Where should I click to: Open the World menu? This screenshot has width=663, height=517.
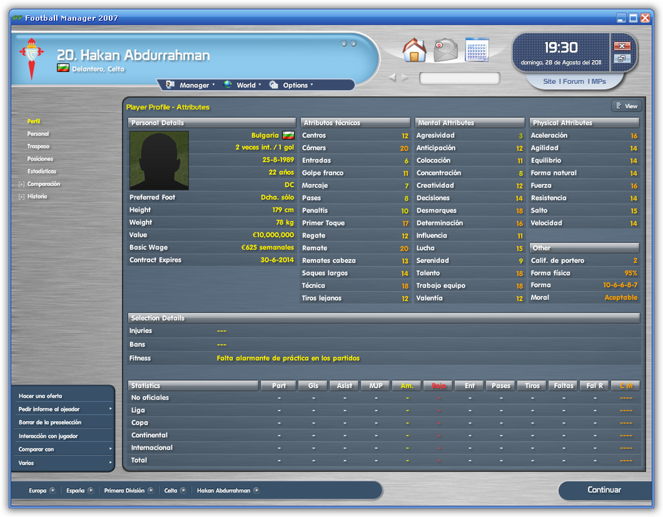coord(242,85)
